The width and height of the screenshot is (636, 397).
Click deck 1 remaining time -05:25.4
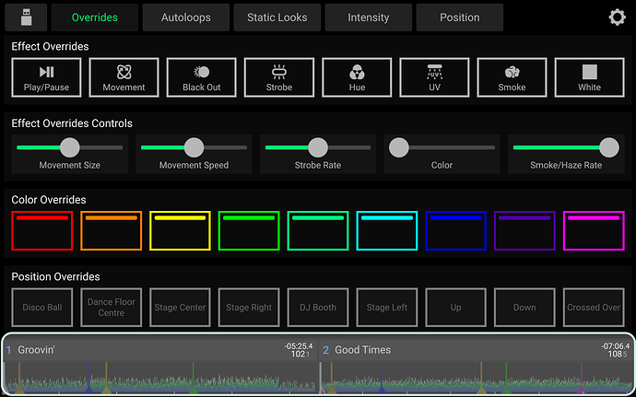point(299,346)
